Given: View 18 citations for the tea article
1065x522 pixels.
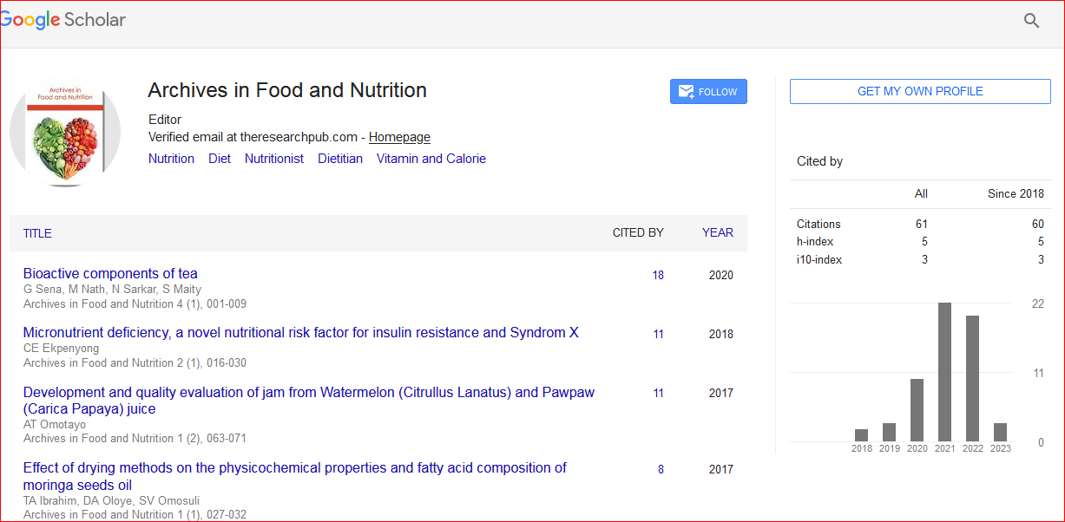Looking at the screenshot, I should 658,275.
